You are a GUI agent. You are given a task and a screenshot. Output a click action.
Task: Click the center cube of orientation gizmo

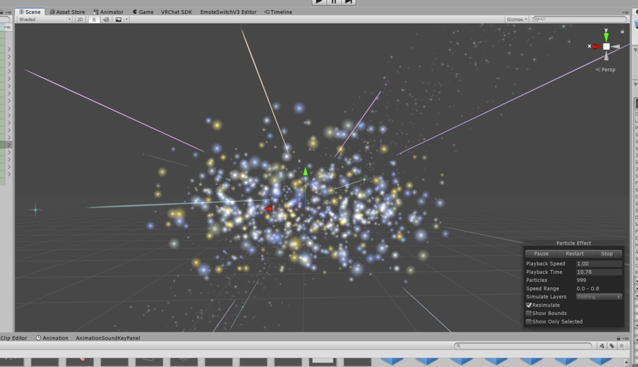point(606,46)
